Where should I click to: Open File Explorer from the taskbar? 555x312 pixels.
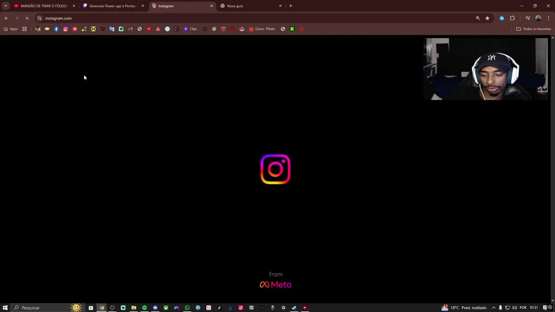[x=134, y=308]
